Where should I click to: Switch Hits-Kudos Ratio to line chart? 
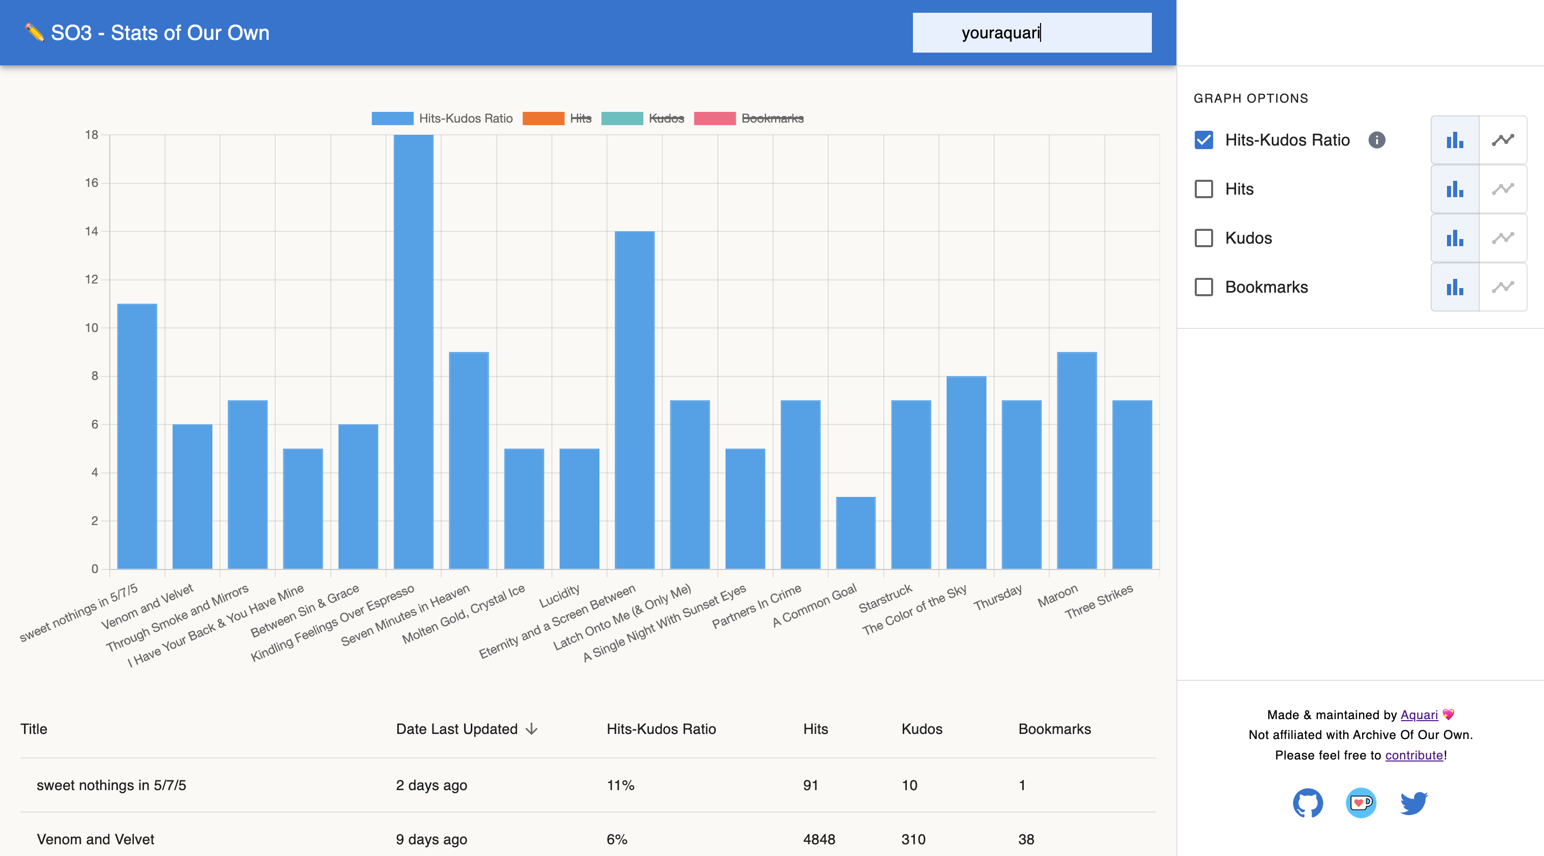(1503, 140)
